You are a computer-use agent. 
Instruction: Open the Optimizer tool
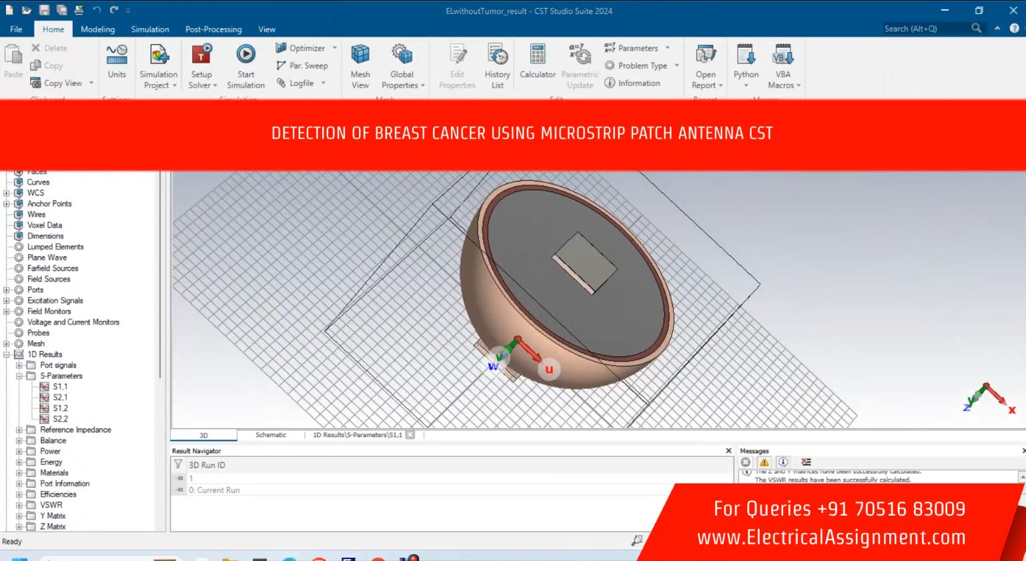[300, 48]
